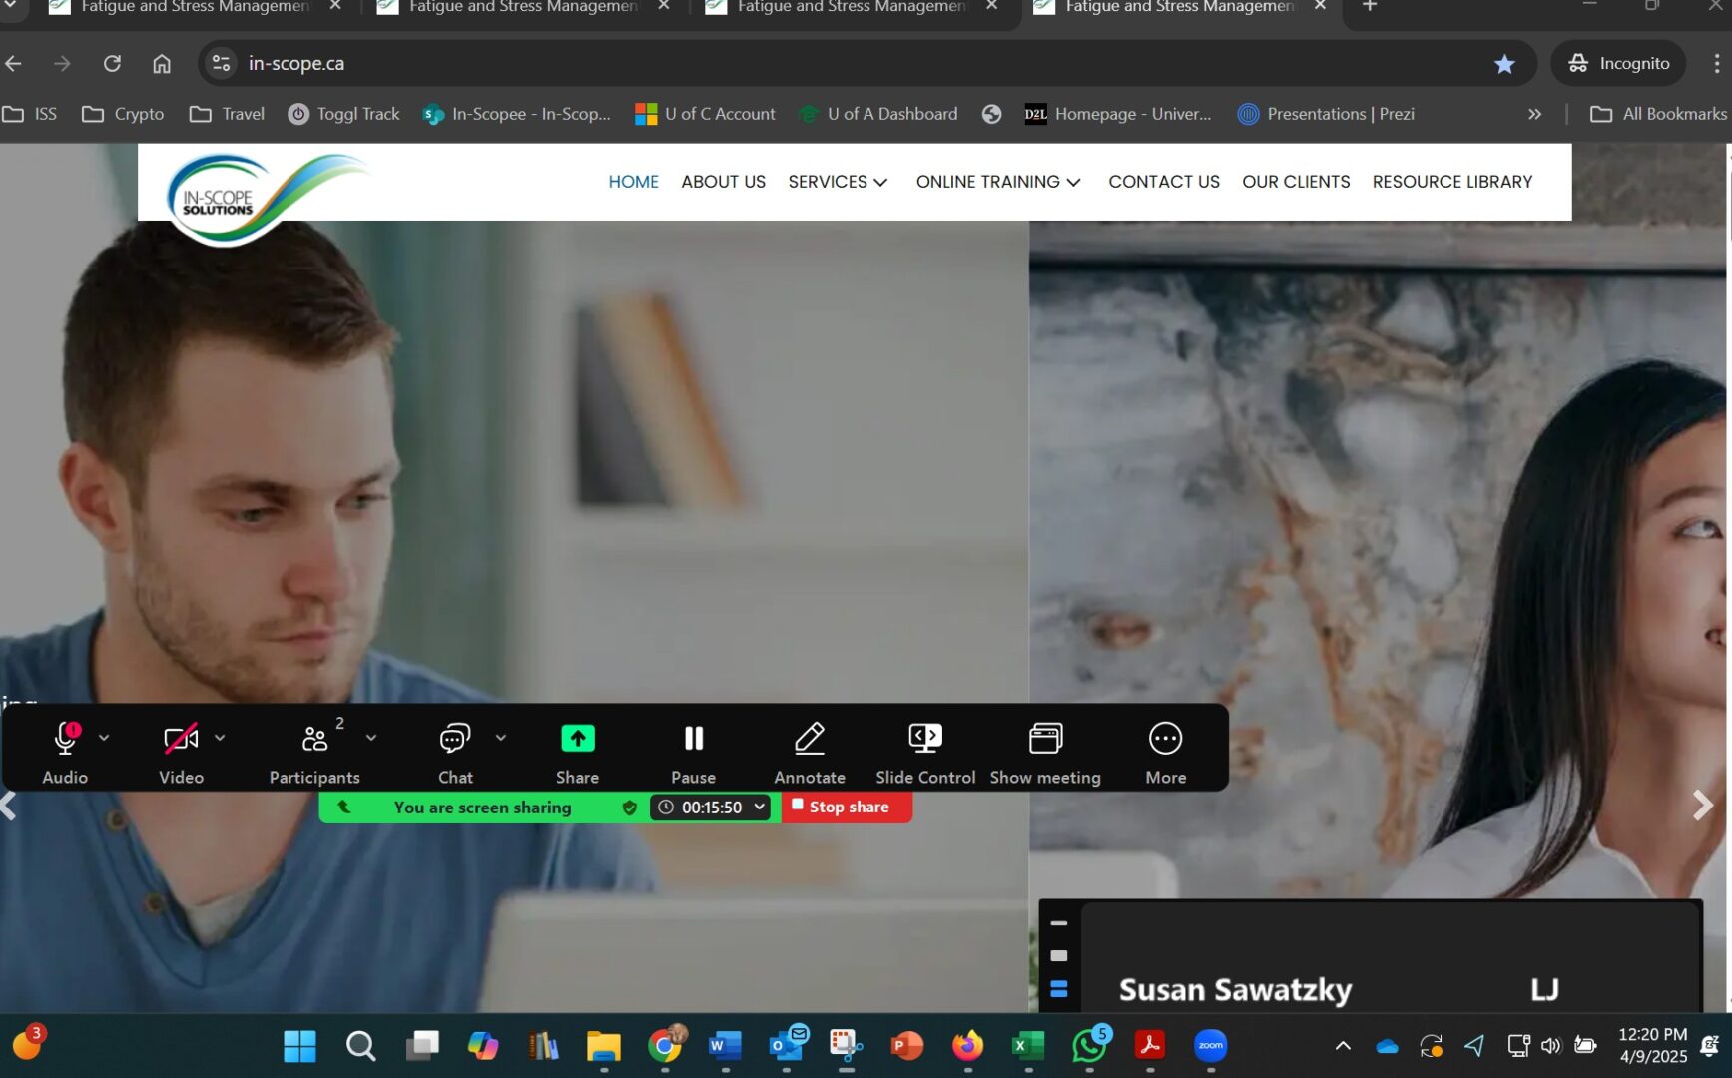Click the Annotate pencil icon
The height and width of the screenshot is (1078, 1732).
(x=809, y=740)
